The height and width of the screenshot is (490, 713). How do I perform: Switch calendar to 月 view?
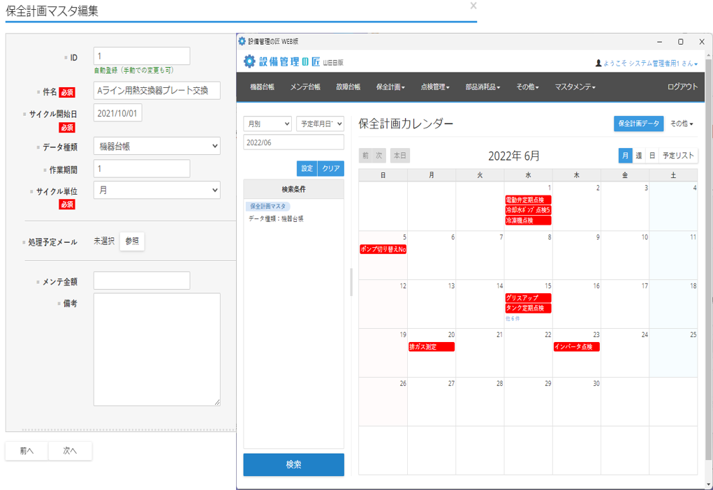point(625,156)
